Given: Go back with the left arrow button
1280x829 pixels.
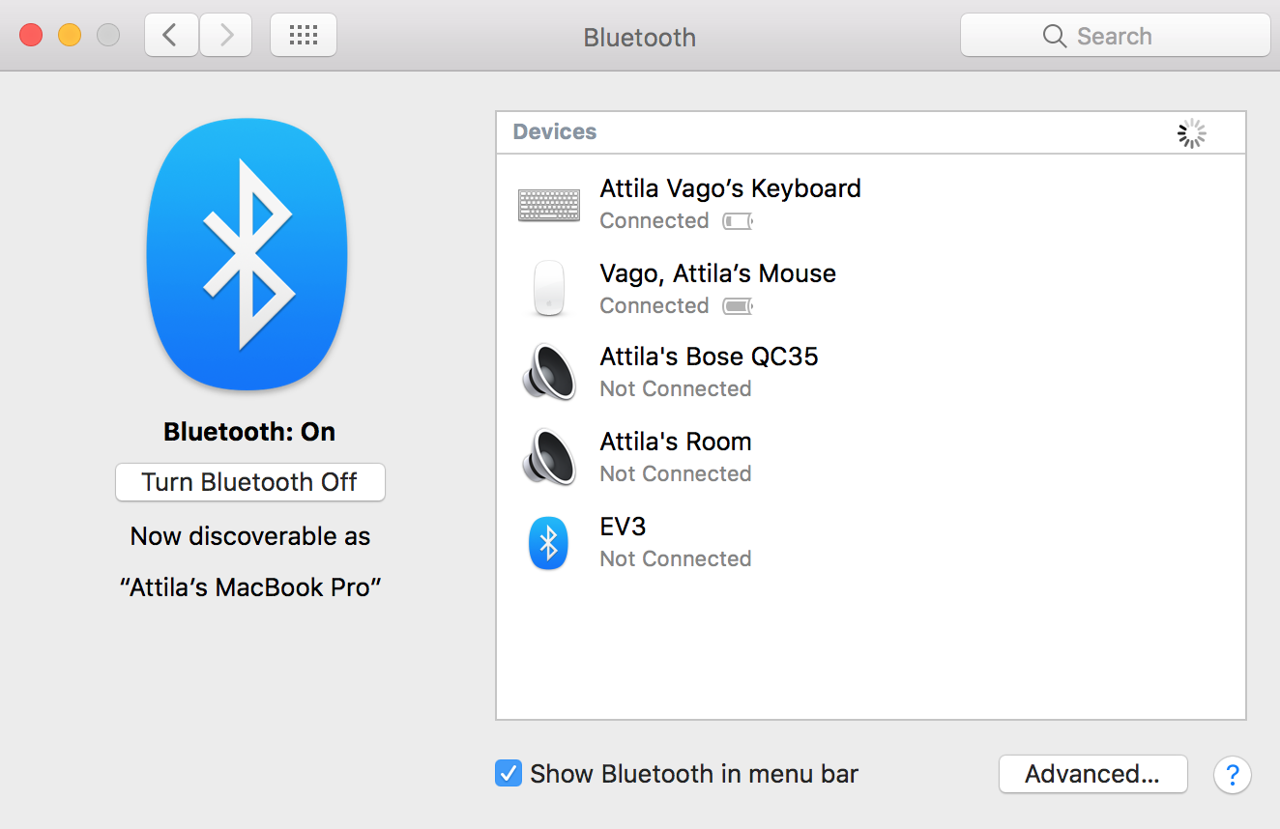Looking at the screenshot, I should click(x=171, y=36).
